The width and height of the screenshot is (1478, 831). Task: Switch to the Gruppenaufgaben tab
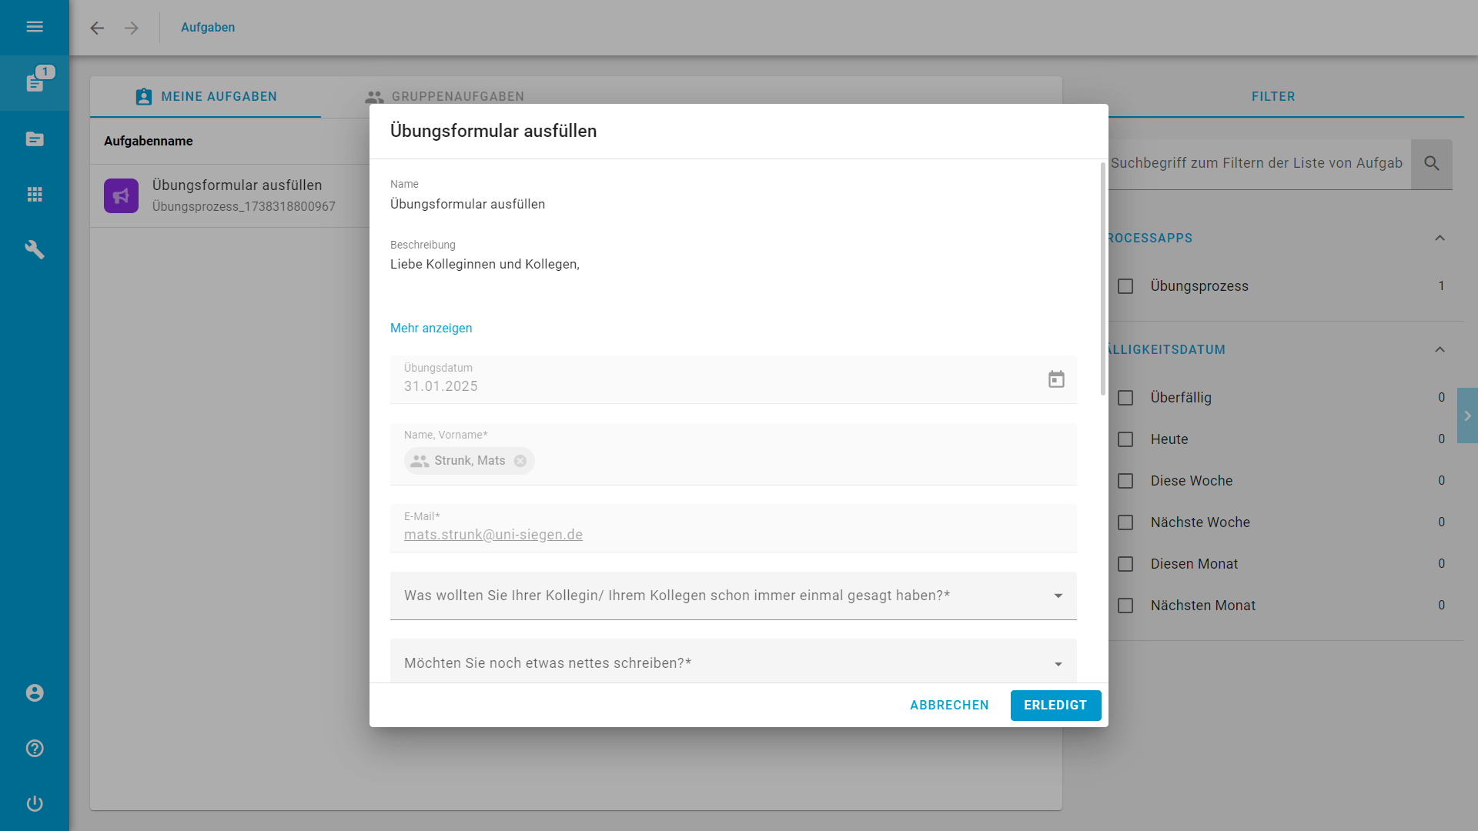(444, 97)
